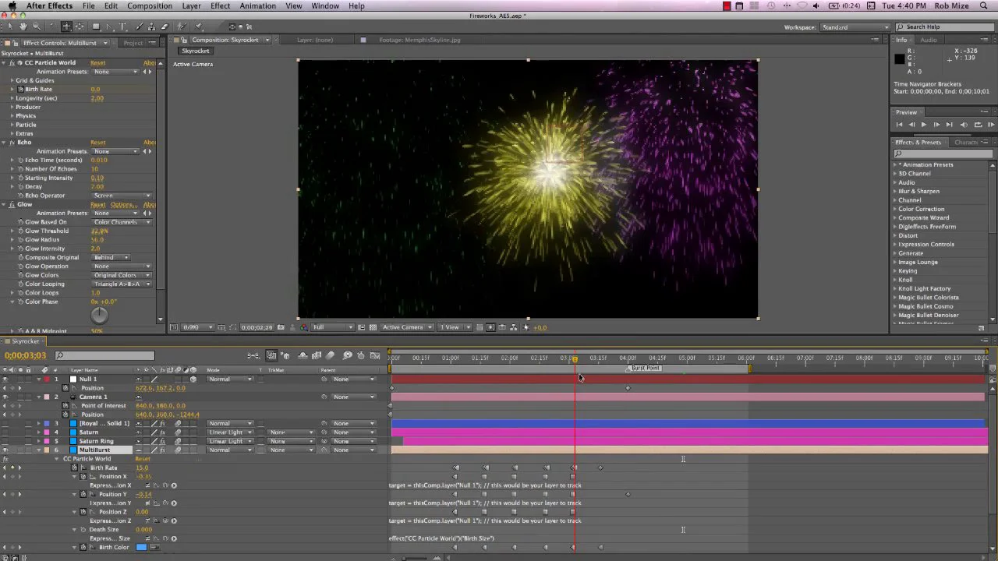Open Saturn Linear Light mode dropdown

coord(230,432)
